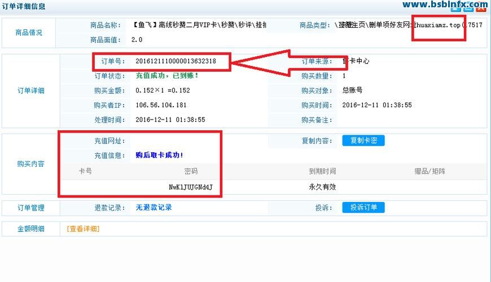Click the 购买内容 section label
The image size is (491, 282).
pyautogui.click(x=30, y=164)
